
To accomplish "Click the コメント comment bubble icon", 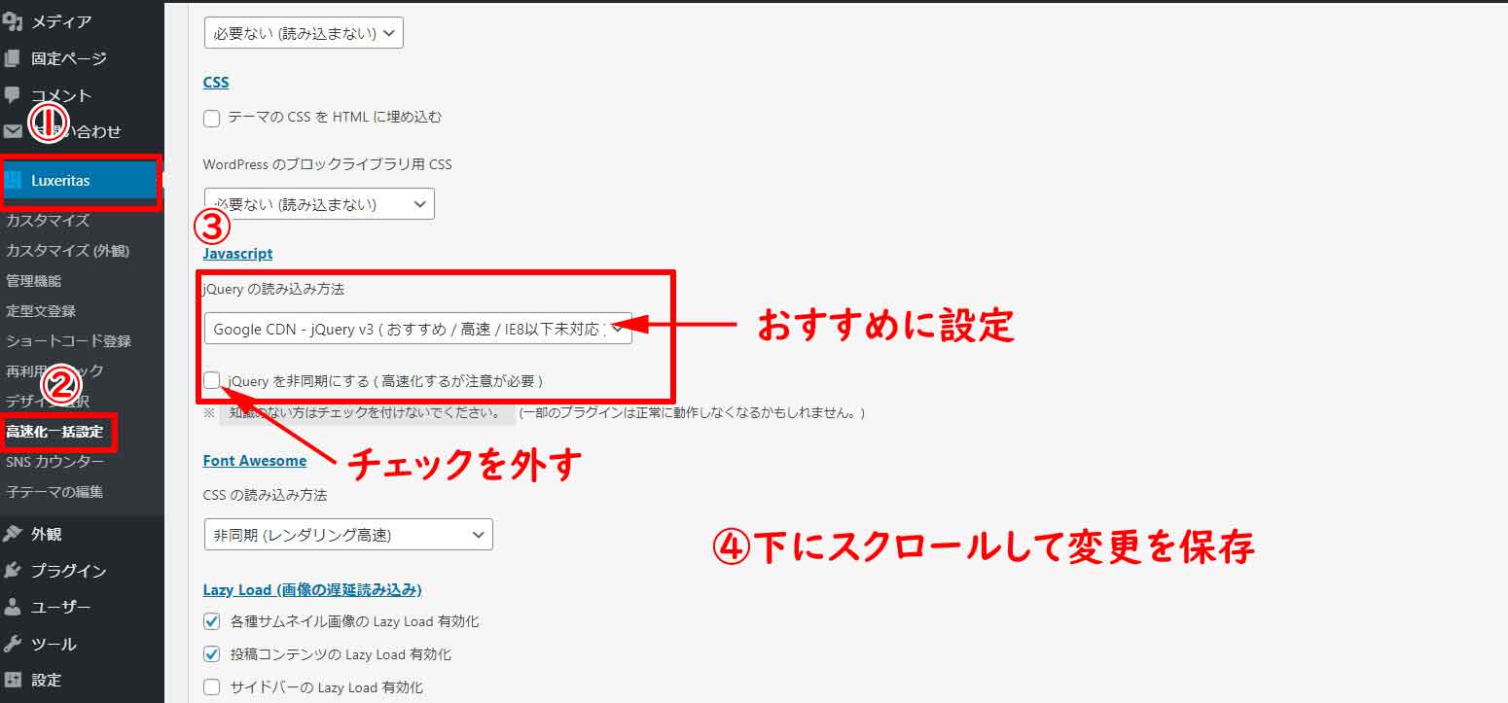I will tap(13, 95).
